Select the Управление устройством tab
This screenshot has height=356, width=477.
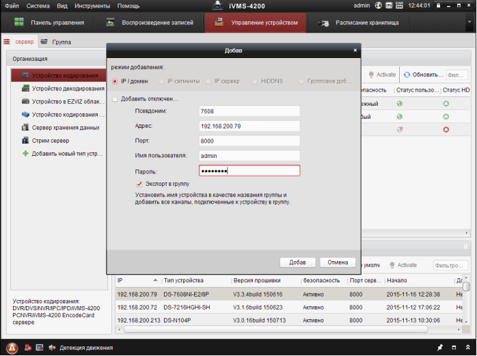[256, 23]
